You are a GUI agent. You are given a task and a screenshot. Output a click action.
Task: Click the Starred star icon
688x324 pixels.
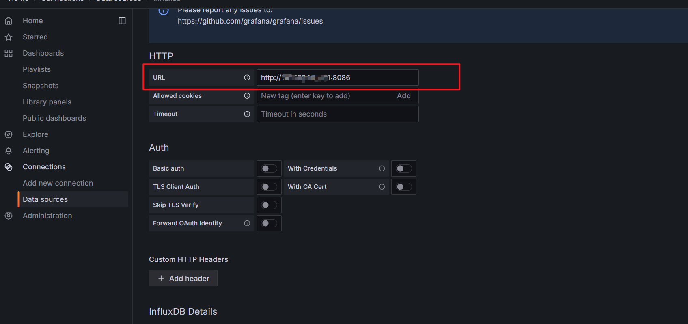[9, 37]
